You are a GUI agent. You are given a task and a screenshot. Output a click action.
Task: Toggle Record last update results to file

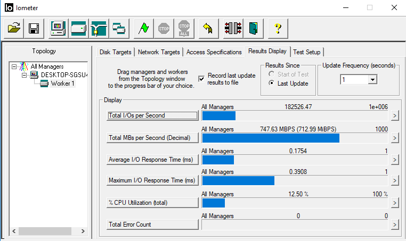[201, 79]
